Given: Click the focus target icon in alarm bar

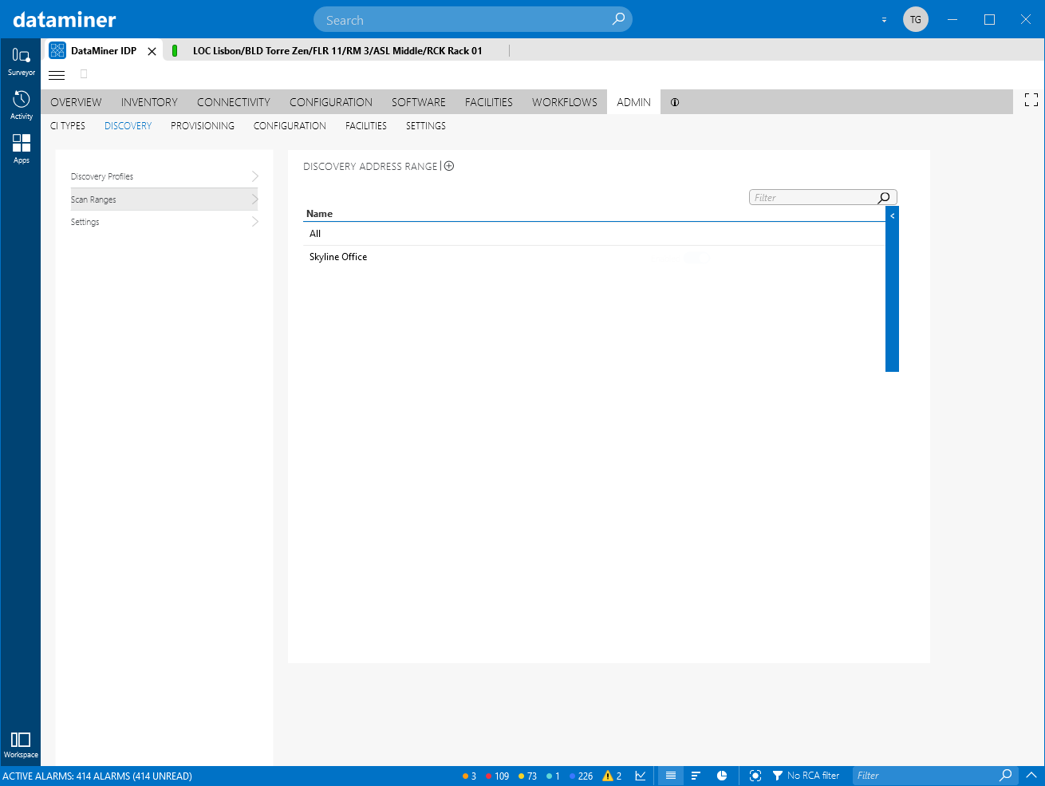Looking at the screenshot, I should [x=755, y=776].
